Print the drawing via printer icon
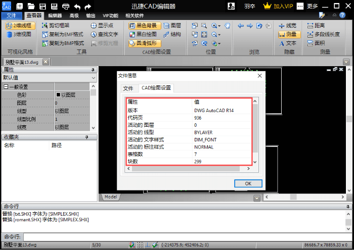 [66, 6]
